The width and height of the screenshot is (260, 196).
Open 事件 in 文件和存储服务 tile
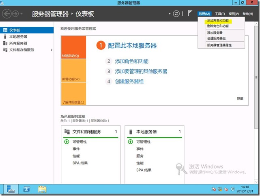click(76, 149)
